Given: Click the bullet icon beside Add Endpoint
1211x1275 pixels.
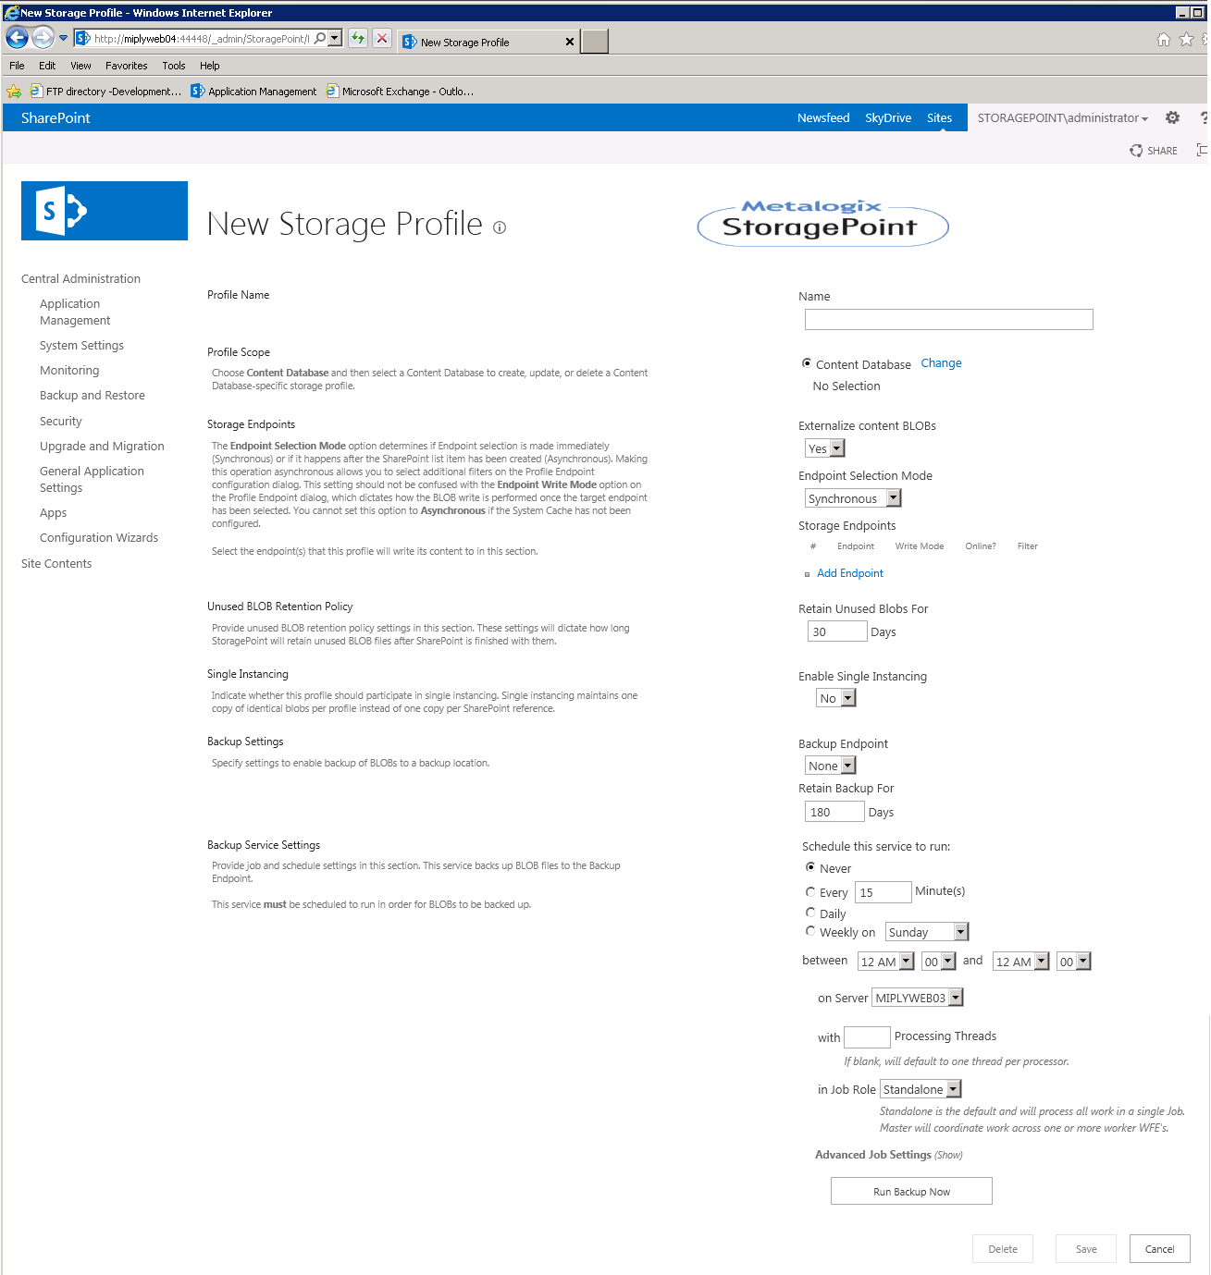Looking at the screenshot, I should click(807, 574).
